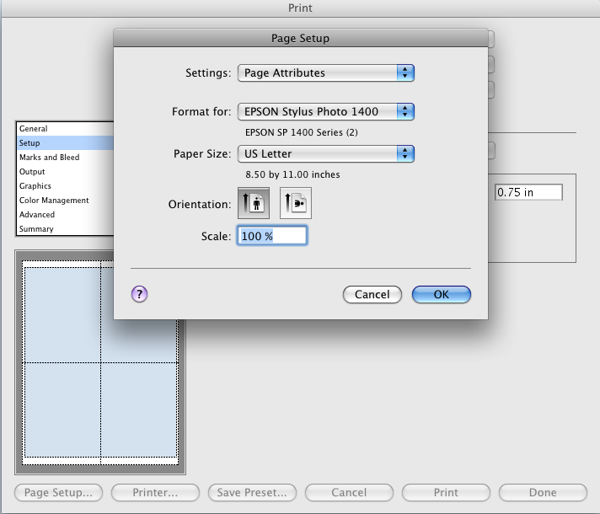Click the Done button in Print window
Viewport: 600px width, 514px height.
pos(543,492)
